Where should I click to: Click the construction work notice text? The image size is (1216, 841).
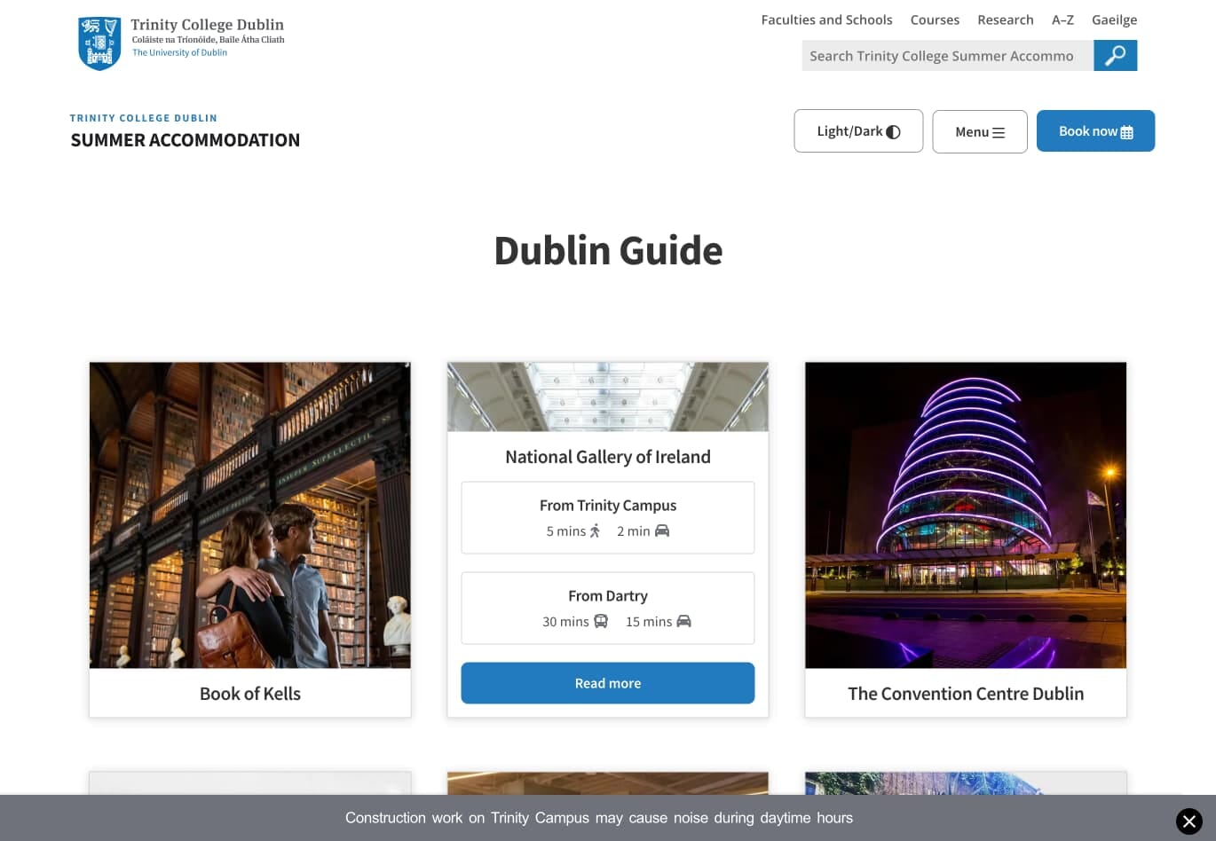coord(599,818)
